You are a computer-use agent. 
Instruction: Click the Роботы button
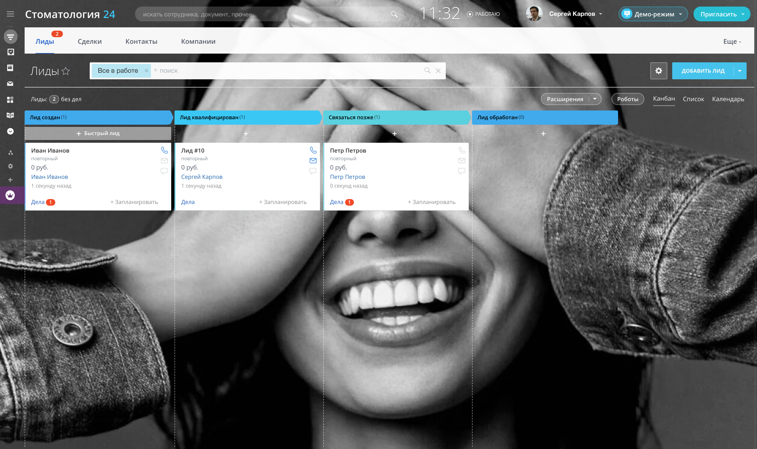pos(627,99)
